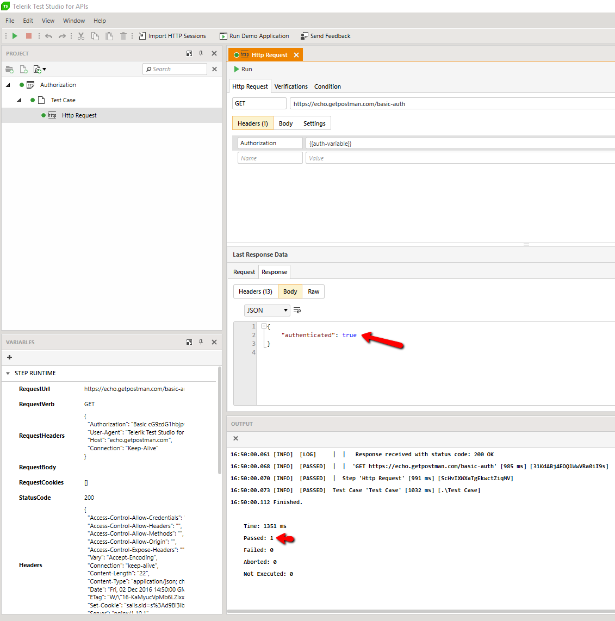Collapse the JSON object fold marker

point(264,326)
